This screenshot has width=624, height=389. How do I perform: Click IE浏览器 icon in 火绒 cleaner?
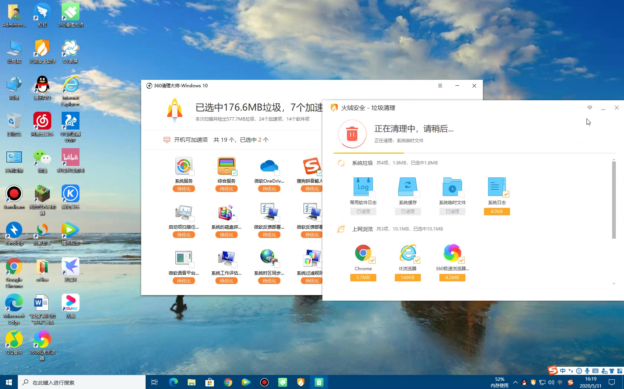pyautogui.click(x=407, y=253)
